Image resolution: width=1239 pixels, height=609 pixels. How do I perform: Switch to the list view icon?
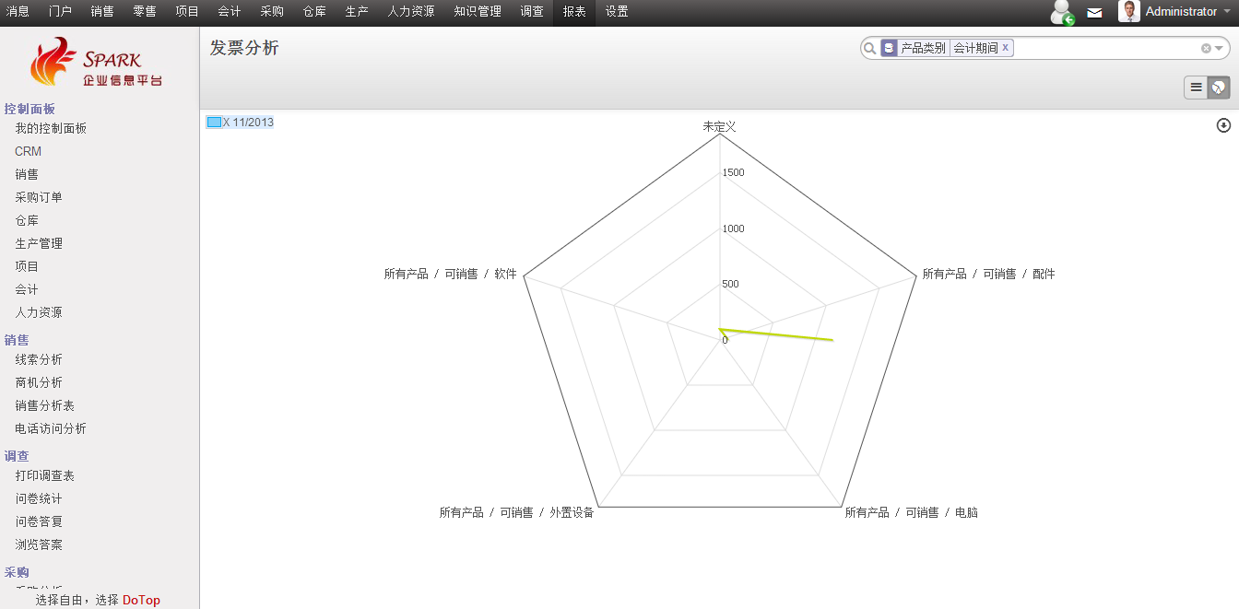point(1196,88)
